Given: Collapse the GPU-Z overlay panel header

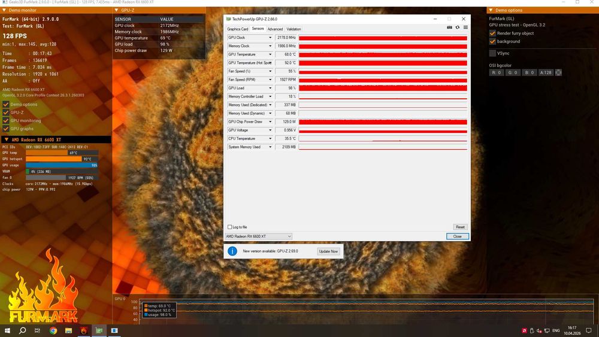Looking at the screenshot, I should 117,10.
